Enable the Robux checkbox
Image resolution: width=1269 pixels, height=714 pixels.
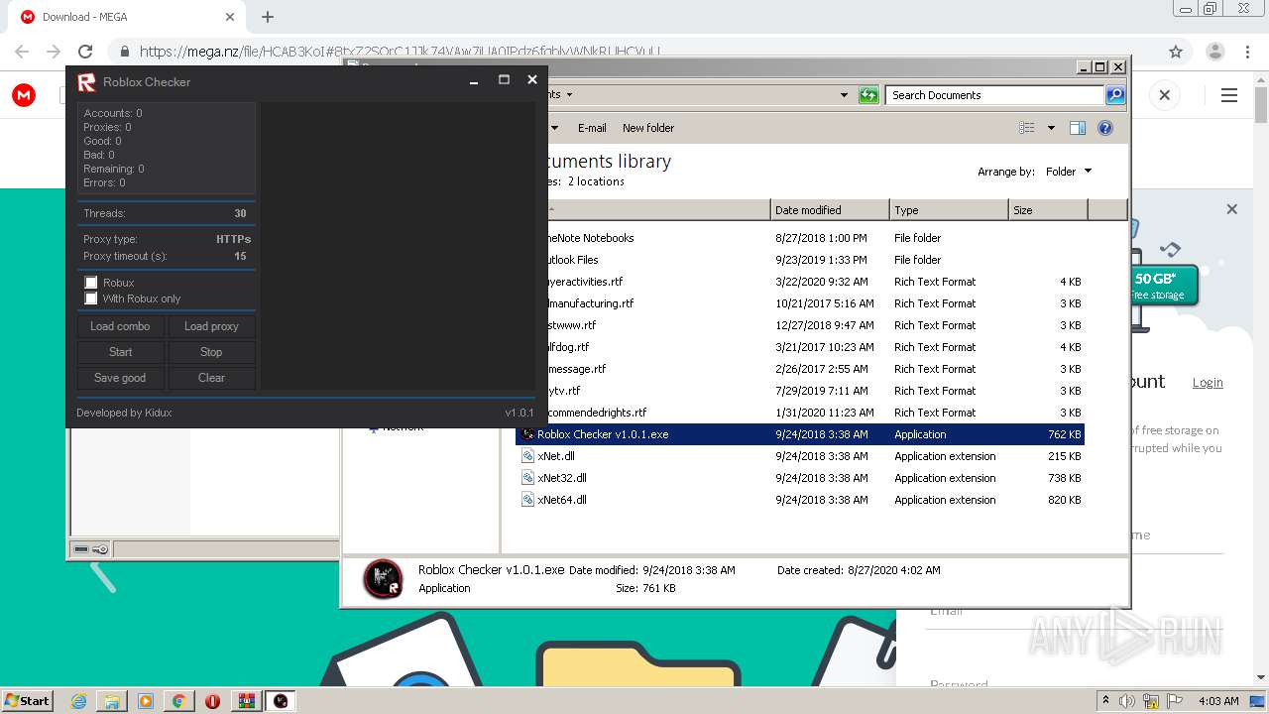click(x=91, y=283)
